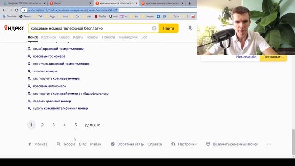Reload the page with the refresh icon

pyautogui.click(x=17, y=10)
